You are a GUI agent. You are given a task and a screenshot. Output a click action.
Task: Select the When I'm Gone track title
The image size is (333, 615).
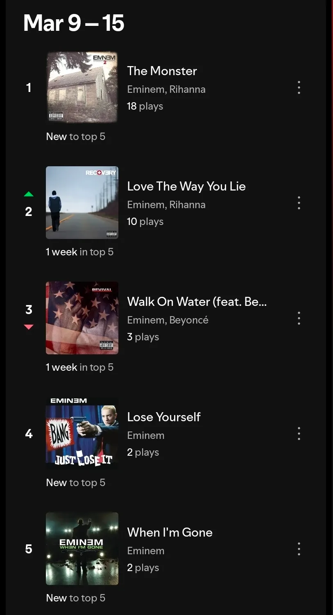(170, 532)
